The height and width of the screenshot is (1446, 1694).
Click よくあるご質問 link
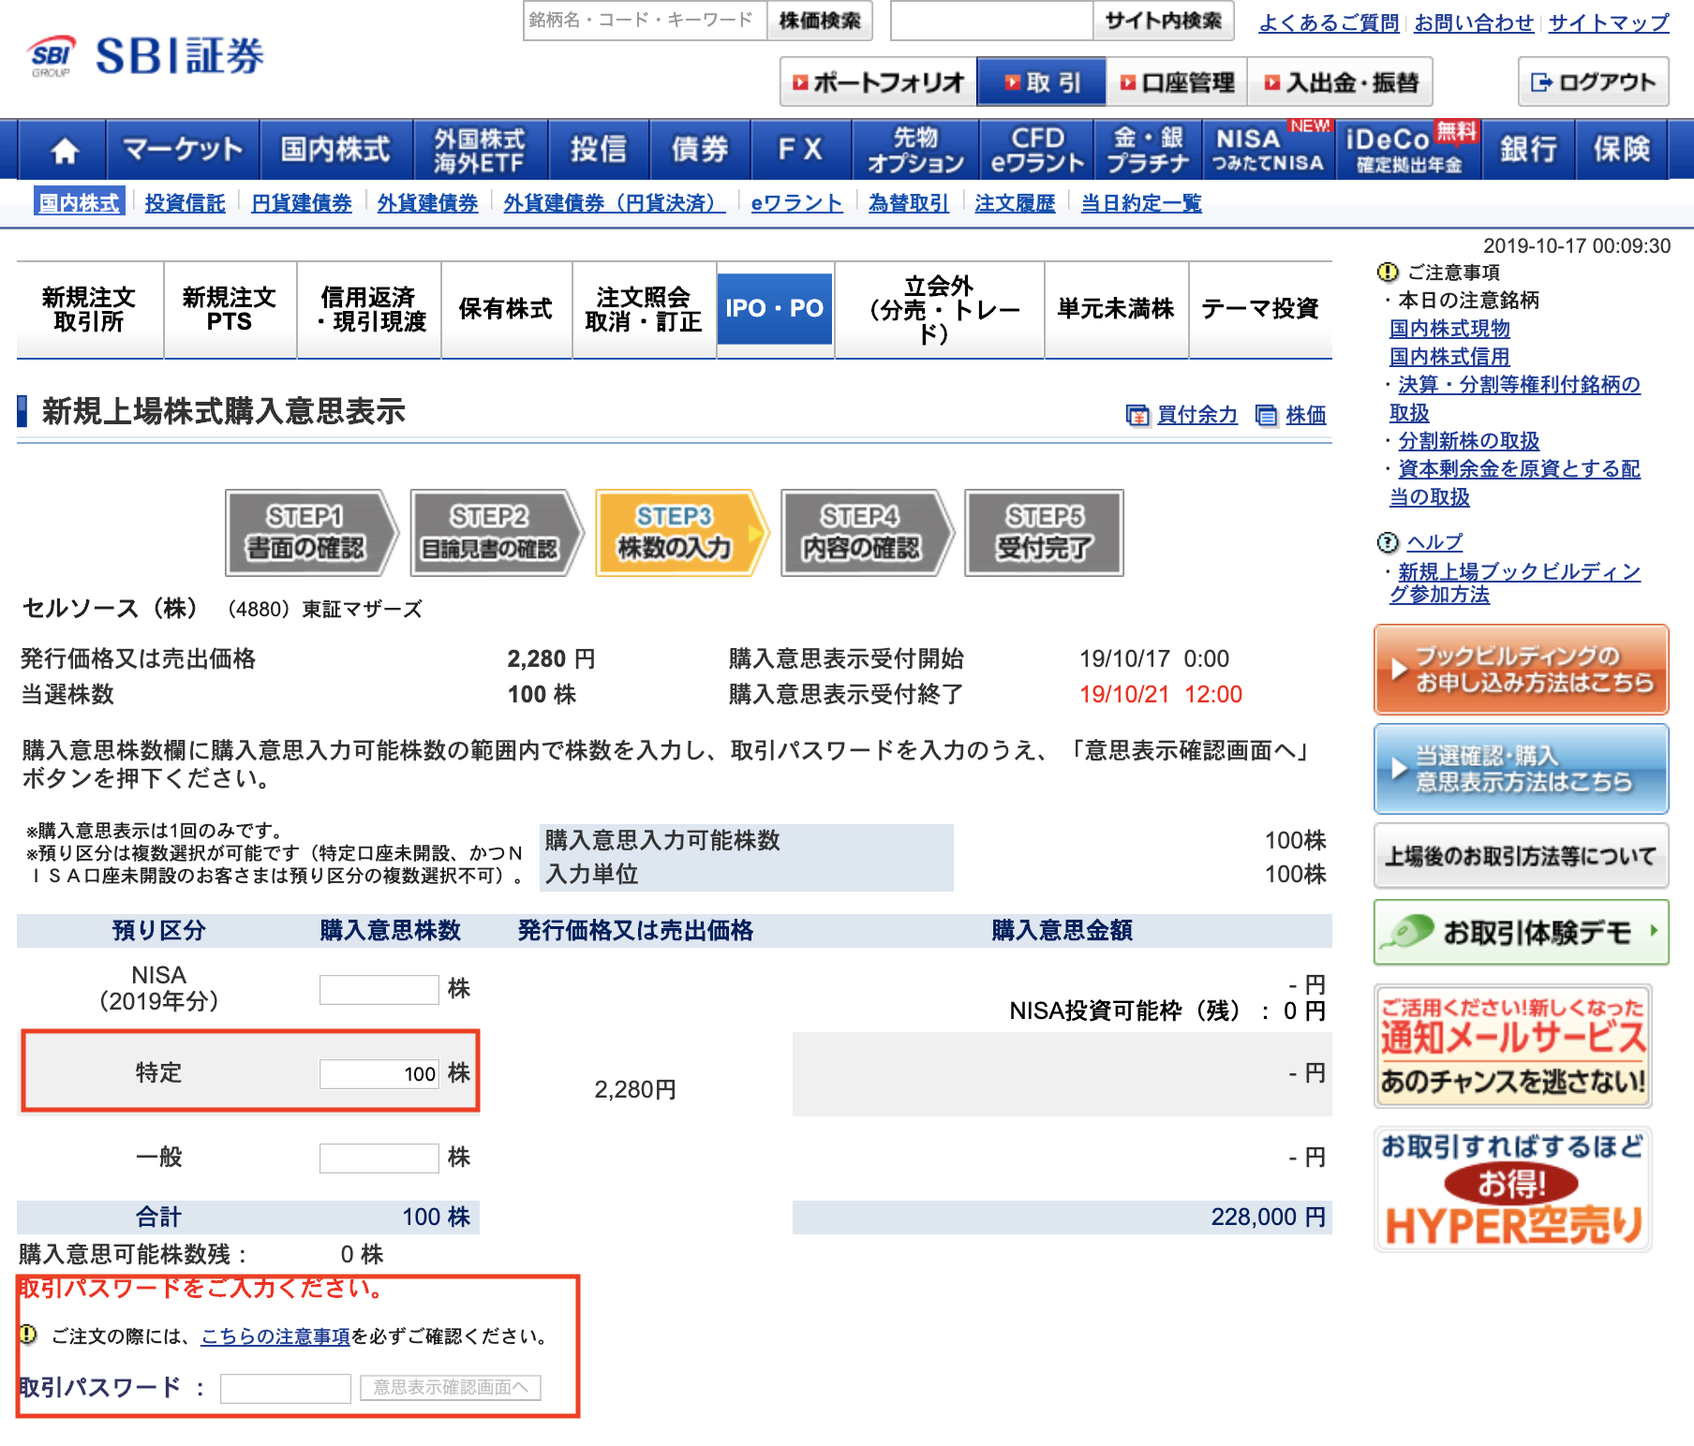tap(1329, 22)
